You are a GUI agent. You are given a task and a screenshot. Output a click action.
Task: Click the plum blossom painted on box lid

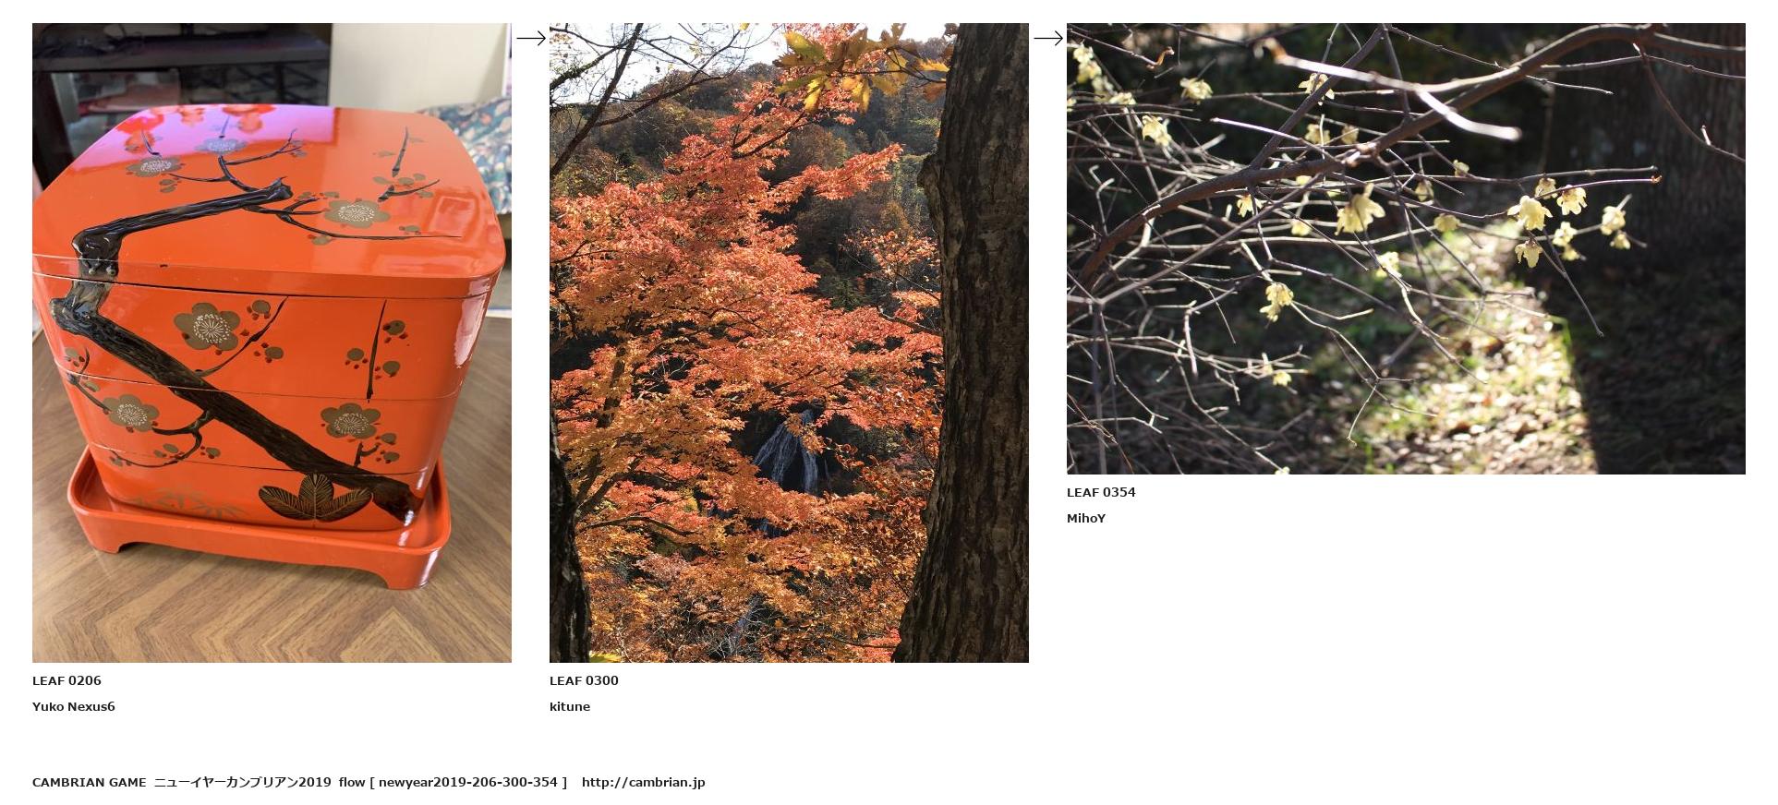point(357,213)
